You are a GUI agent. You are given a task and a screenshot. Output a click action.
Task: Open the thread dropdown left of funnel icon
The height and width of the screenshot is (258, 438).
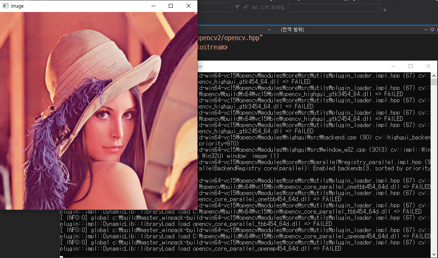(x=214, y=8)
